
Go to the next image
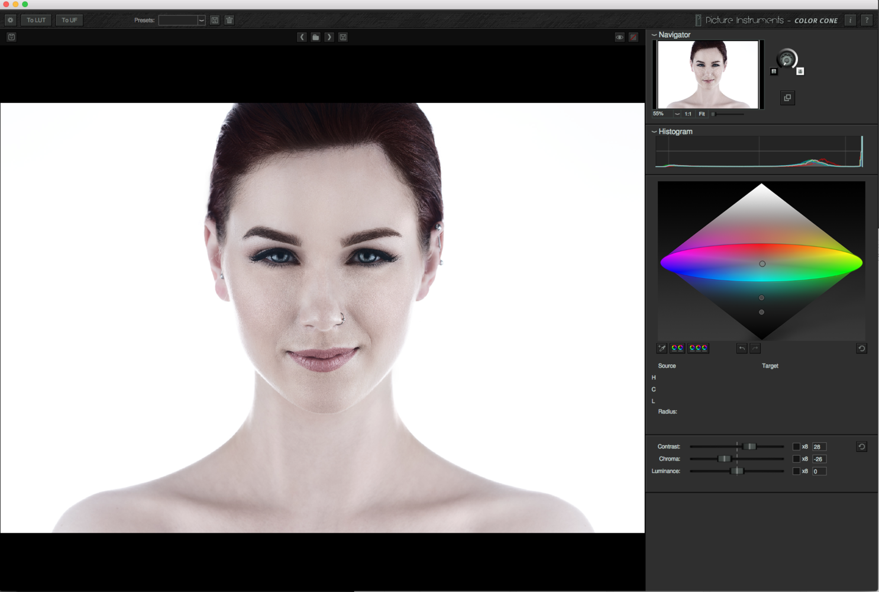coord(329,37)
